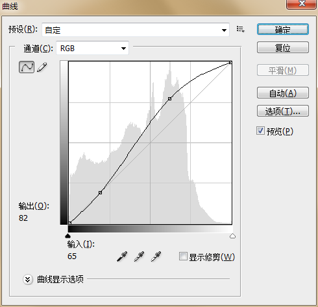
Task: Click the 自动 auto button
Action: 283,93
